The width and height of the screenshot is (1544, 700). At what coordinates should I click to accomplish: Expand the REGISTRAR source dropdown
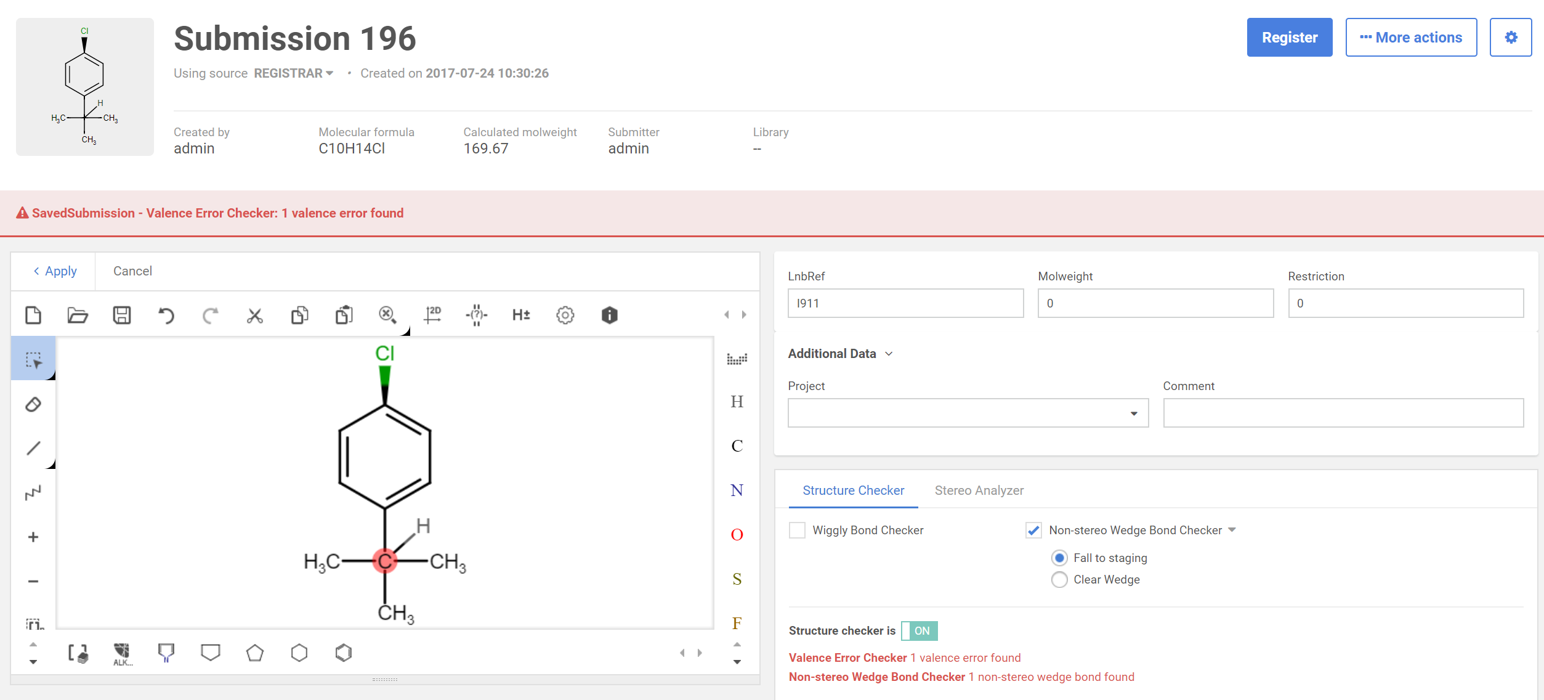[x=294, y=73]
